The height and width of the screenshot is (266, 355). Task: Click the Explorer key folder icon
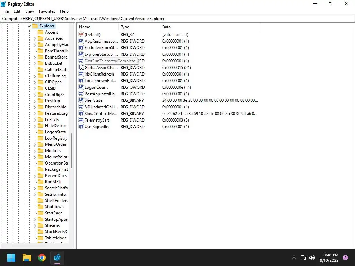point(35,26)
